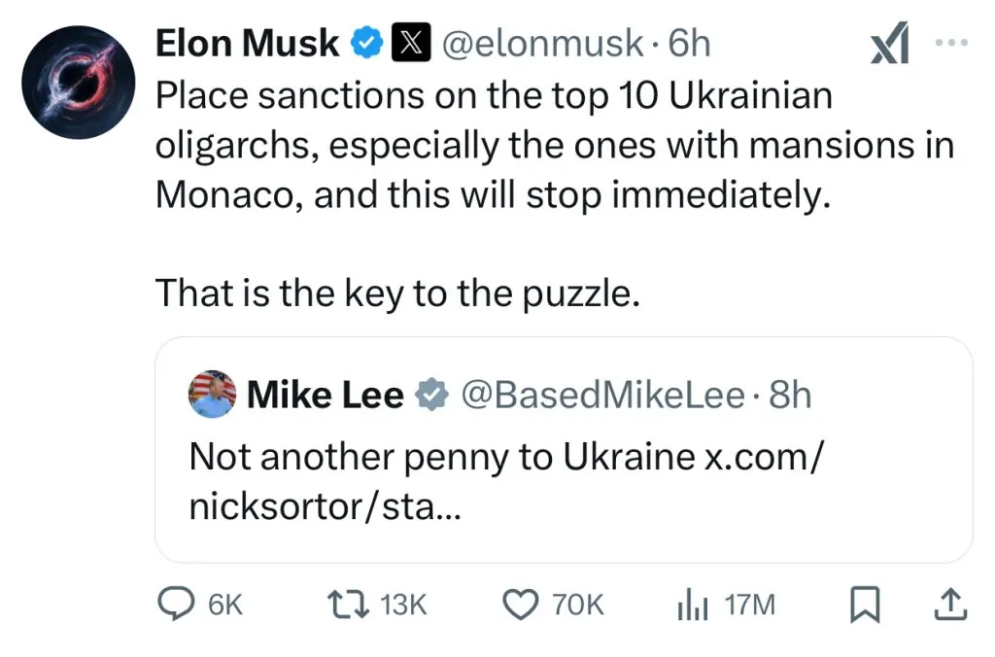This screenshot has width=995, height=657.
Task: Click Mike Lee's grey verified badge
Action: (x=430, y=395)
